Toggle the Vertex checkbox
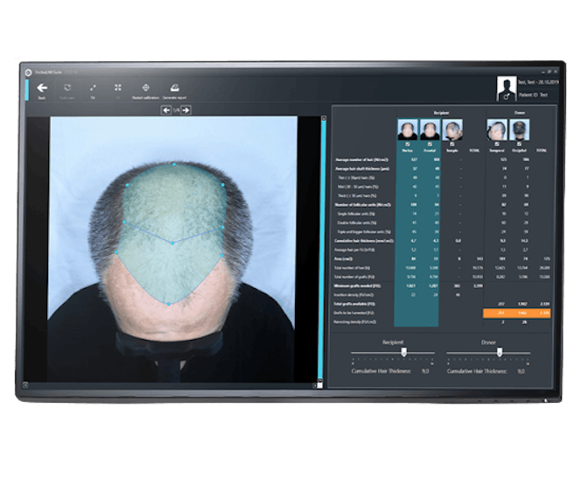Image resolution: width=581 pixels, height=479 pixels. tap(407, 144)
